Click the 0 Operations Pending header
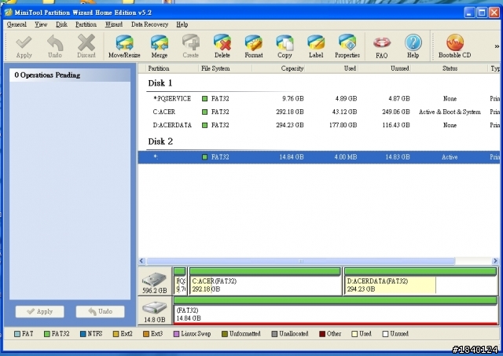The height and width of the screenshot is (356, 503). pyautogui.click(x=70, y=75)
